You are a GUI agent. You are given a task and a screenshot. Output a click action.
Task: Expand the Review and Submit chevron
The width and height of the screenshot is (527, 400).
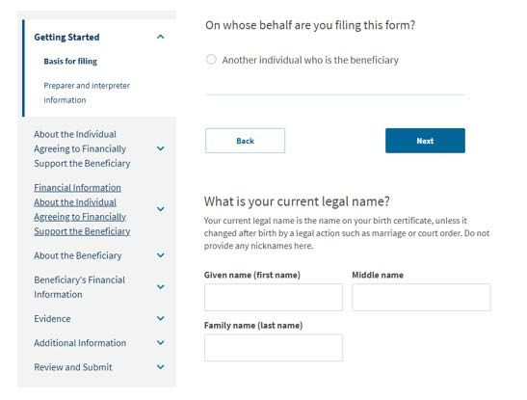tap(161, 366)
